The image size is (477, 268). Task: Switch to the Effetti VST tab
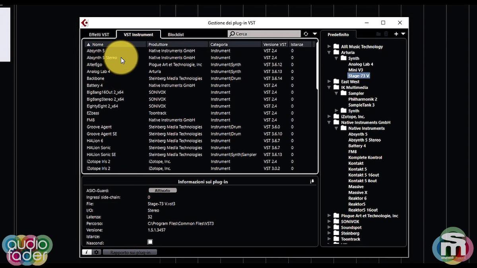coord(99,34)
